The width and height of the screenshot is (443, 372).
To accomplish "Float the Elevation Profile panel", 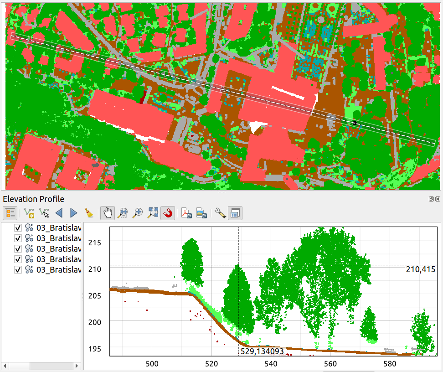I will 431,199.
